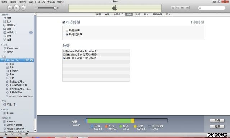The height and width of the screenshot is (138, 230).
Task: Switch to list view button
Action: 173,8
